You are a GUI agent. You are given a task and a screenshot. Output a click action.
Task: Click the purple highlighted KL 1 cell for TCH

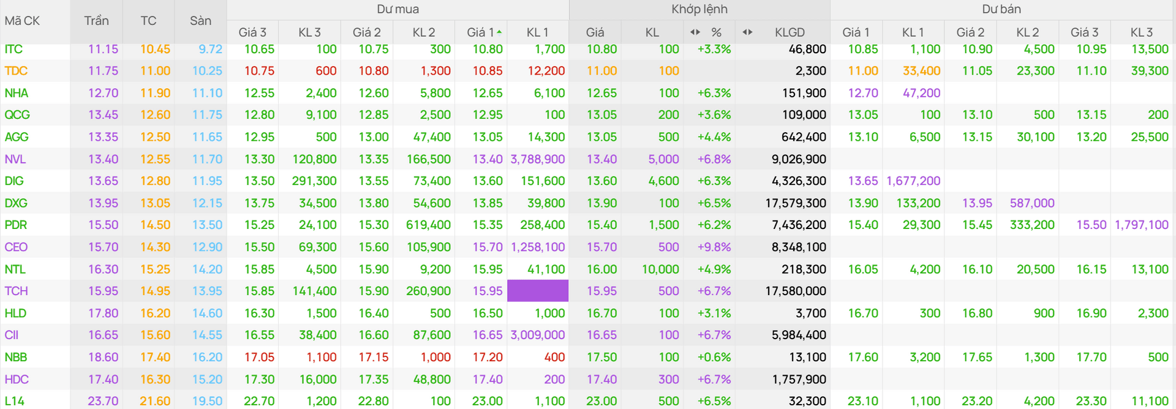point(538,291)
